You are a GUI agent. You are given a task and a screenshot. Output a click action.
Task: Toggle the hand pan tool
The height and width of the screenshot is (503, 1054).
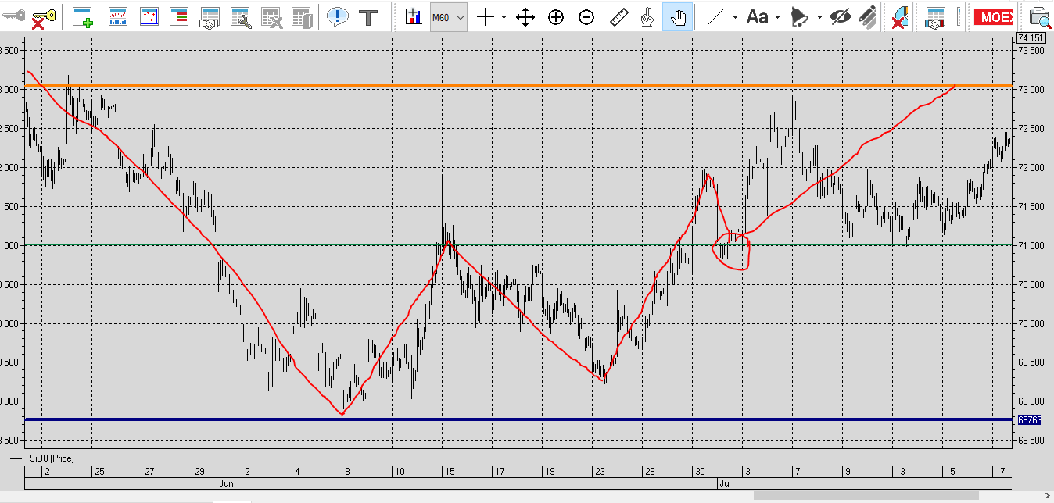[x=677, y=17]
